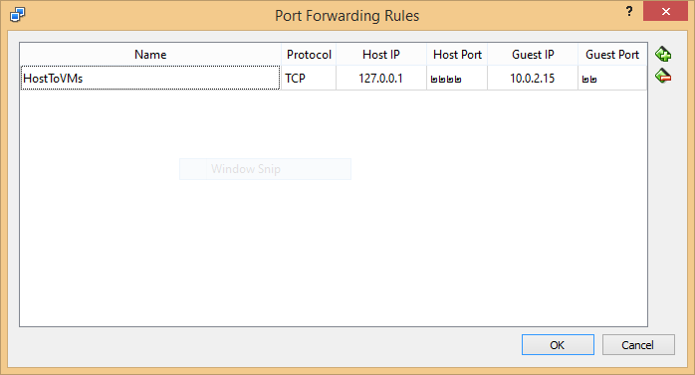Sort rules by the Name column header
This screenshot has width=695, height=375.
(150, 55)
